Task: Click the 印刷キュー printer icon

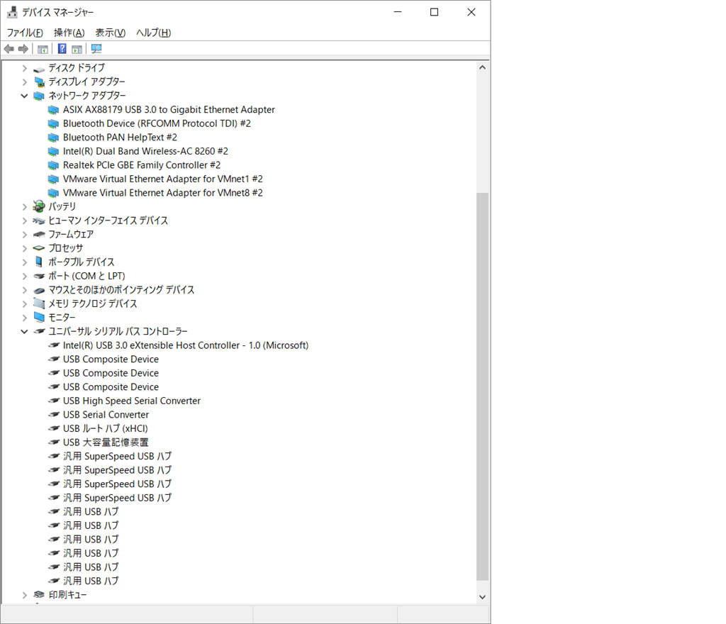Action: point(40,595)
